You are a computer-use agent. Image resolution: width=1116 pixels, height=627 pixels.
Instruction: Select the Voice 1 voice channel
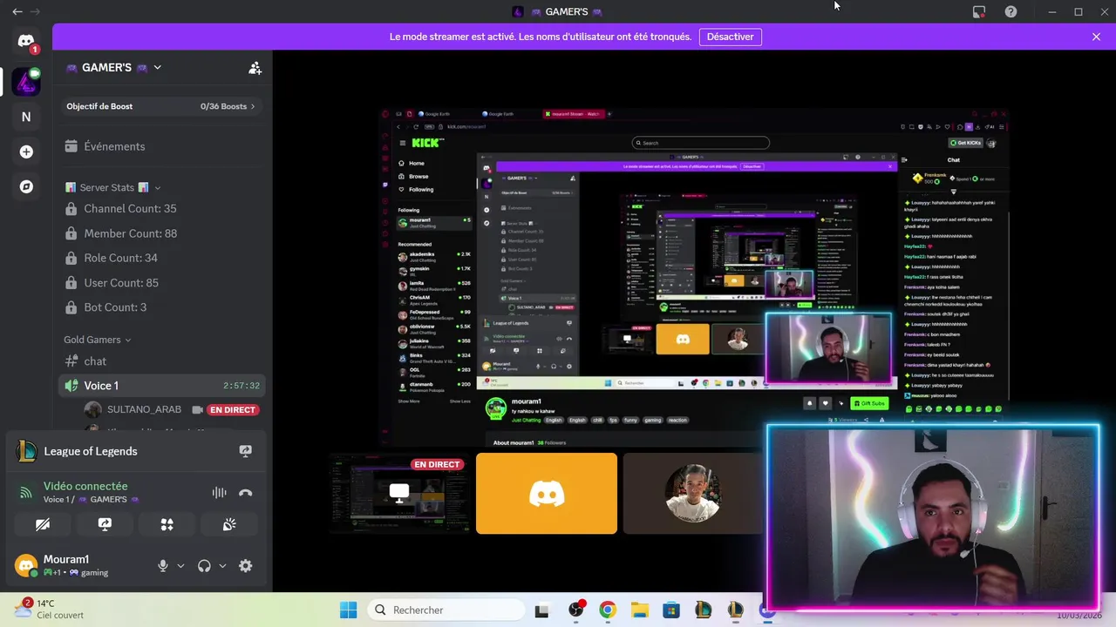[162, 386]
